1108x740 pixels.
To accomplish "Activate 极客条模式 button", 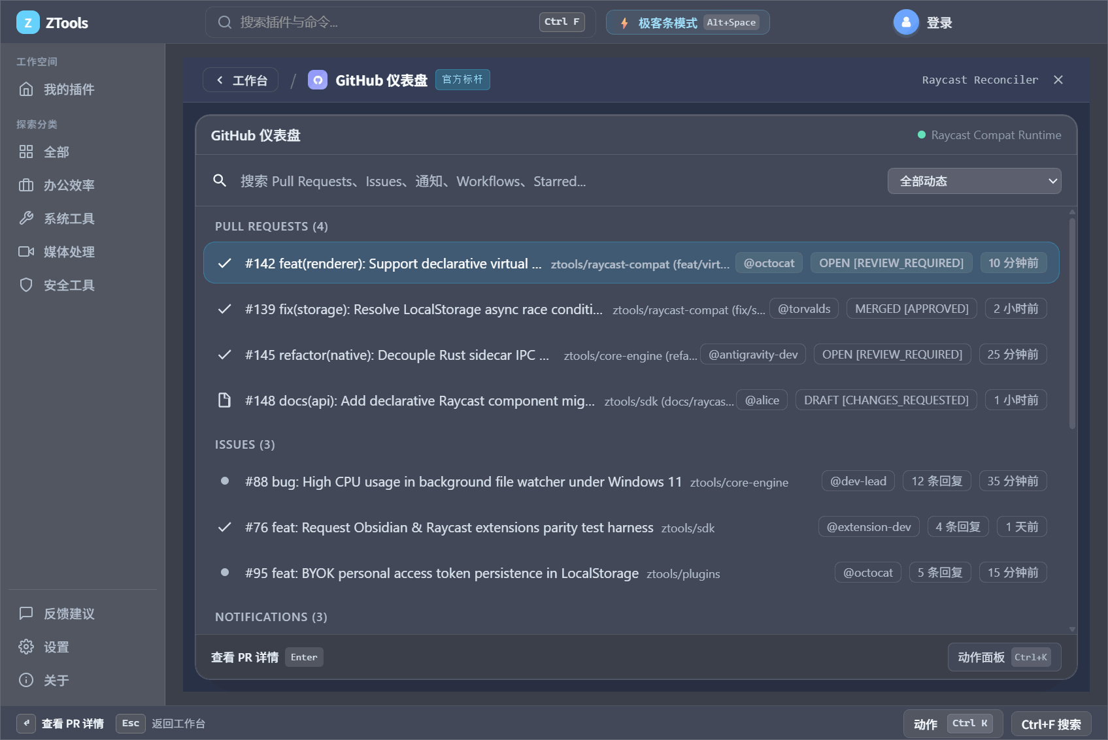I will pyautogui.click(x=688, y=23).
